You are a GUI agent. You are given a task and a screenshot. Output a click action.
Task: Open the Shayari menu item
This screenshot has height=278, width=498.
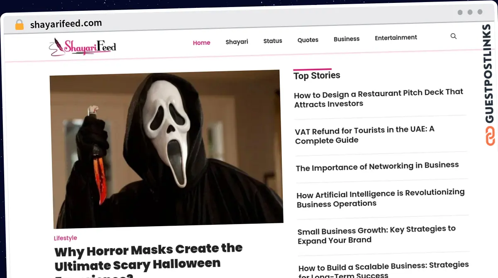pos(237,42)
